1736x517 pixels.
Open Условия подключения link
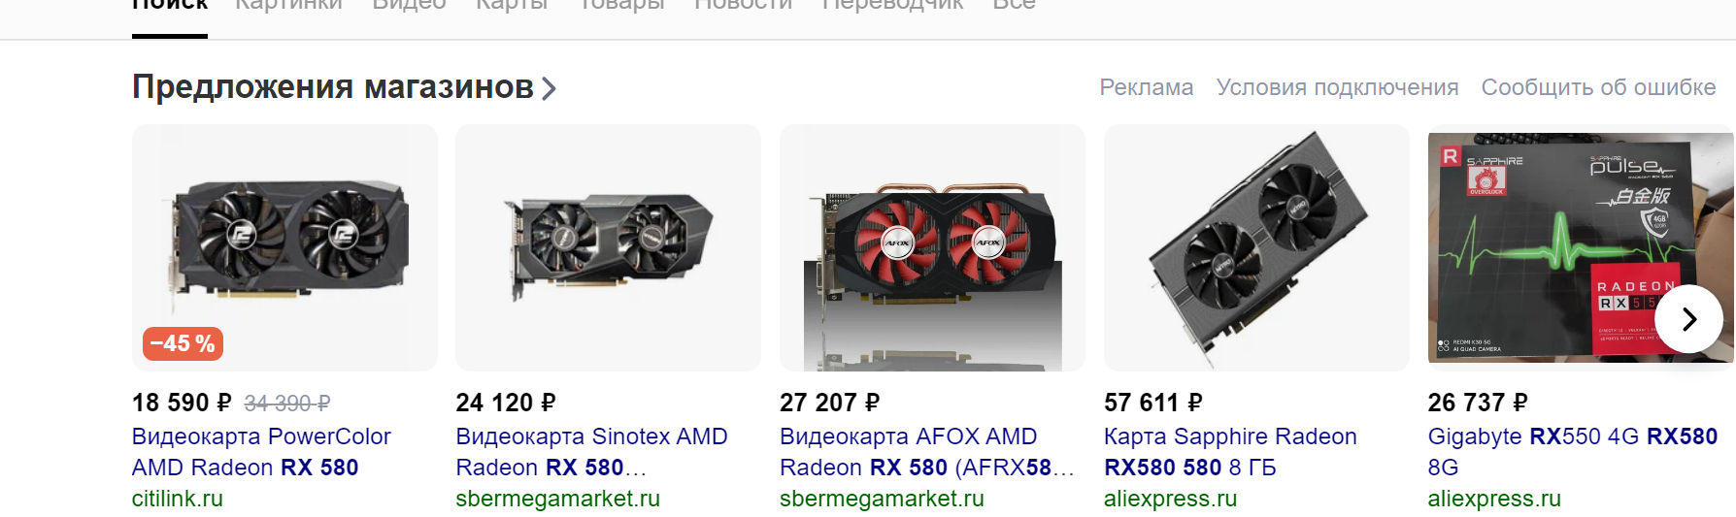[x=1337, y=87]
